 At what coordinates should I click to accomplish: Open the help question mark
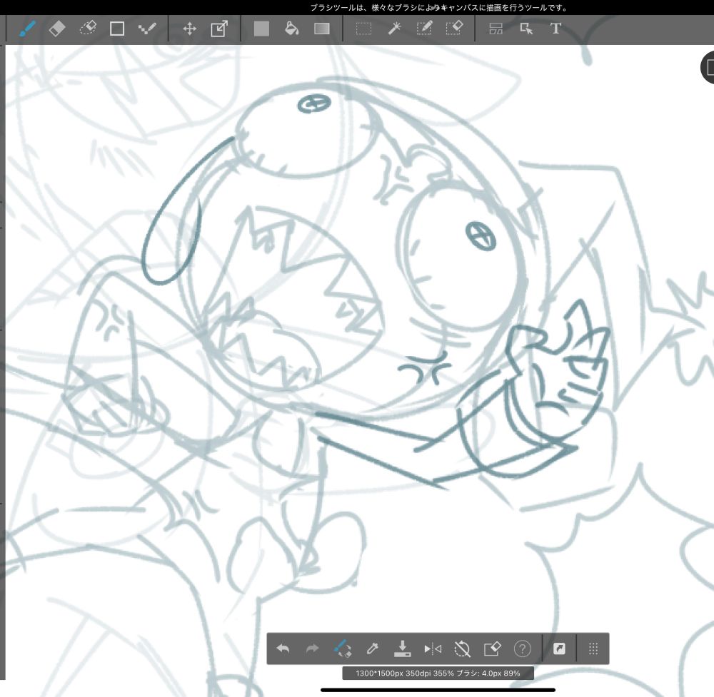523,648
